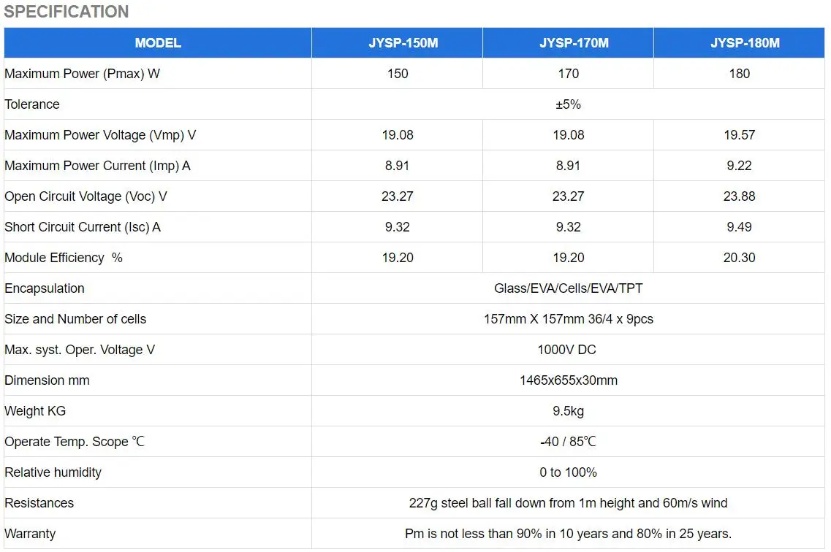Click the warranty description text
Image resolution: width=831 pixels, height=552 pixels.
coord(568,534)
